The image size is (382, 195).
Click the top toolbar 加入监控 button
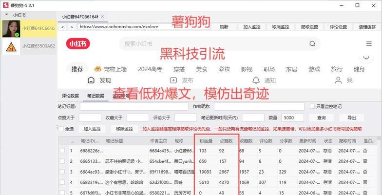click(251, 27)
